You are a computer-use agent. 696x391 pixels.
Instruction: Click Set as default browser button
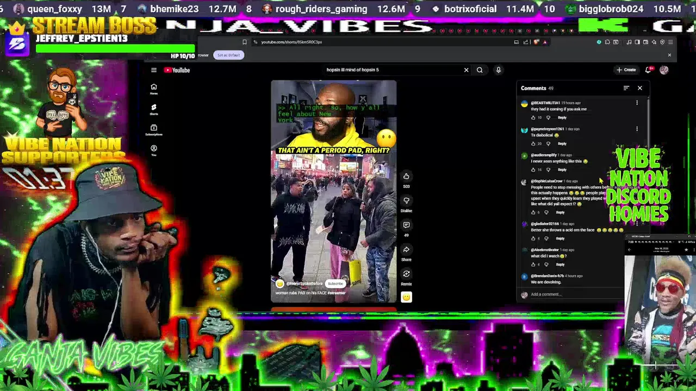coord(228,55)
